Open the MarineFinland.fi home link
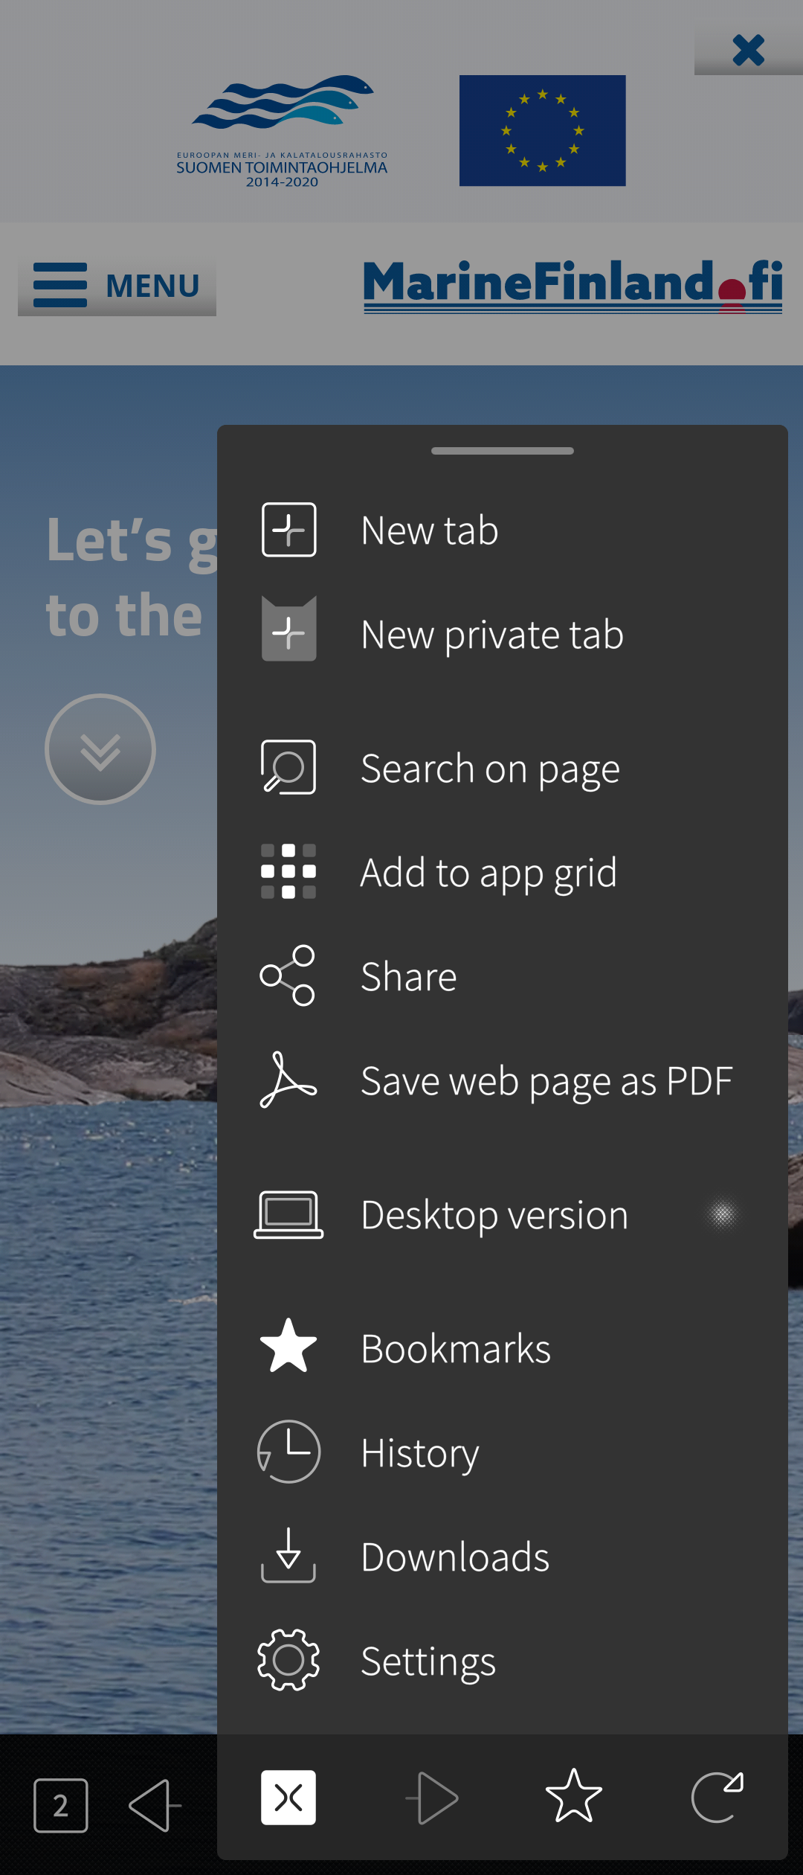This screenshot has height=1875, width=803. point(573,285)
